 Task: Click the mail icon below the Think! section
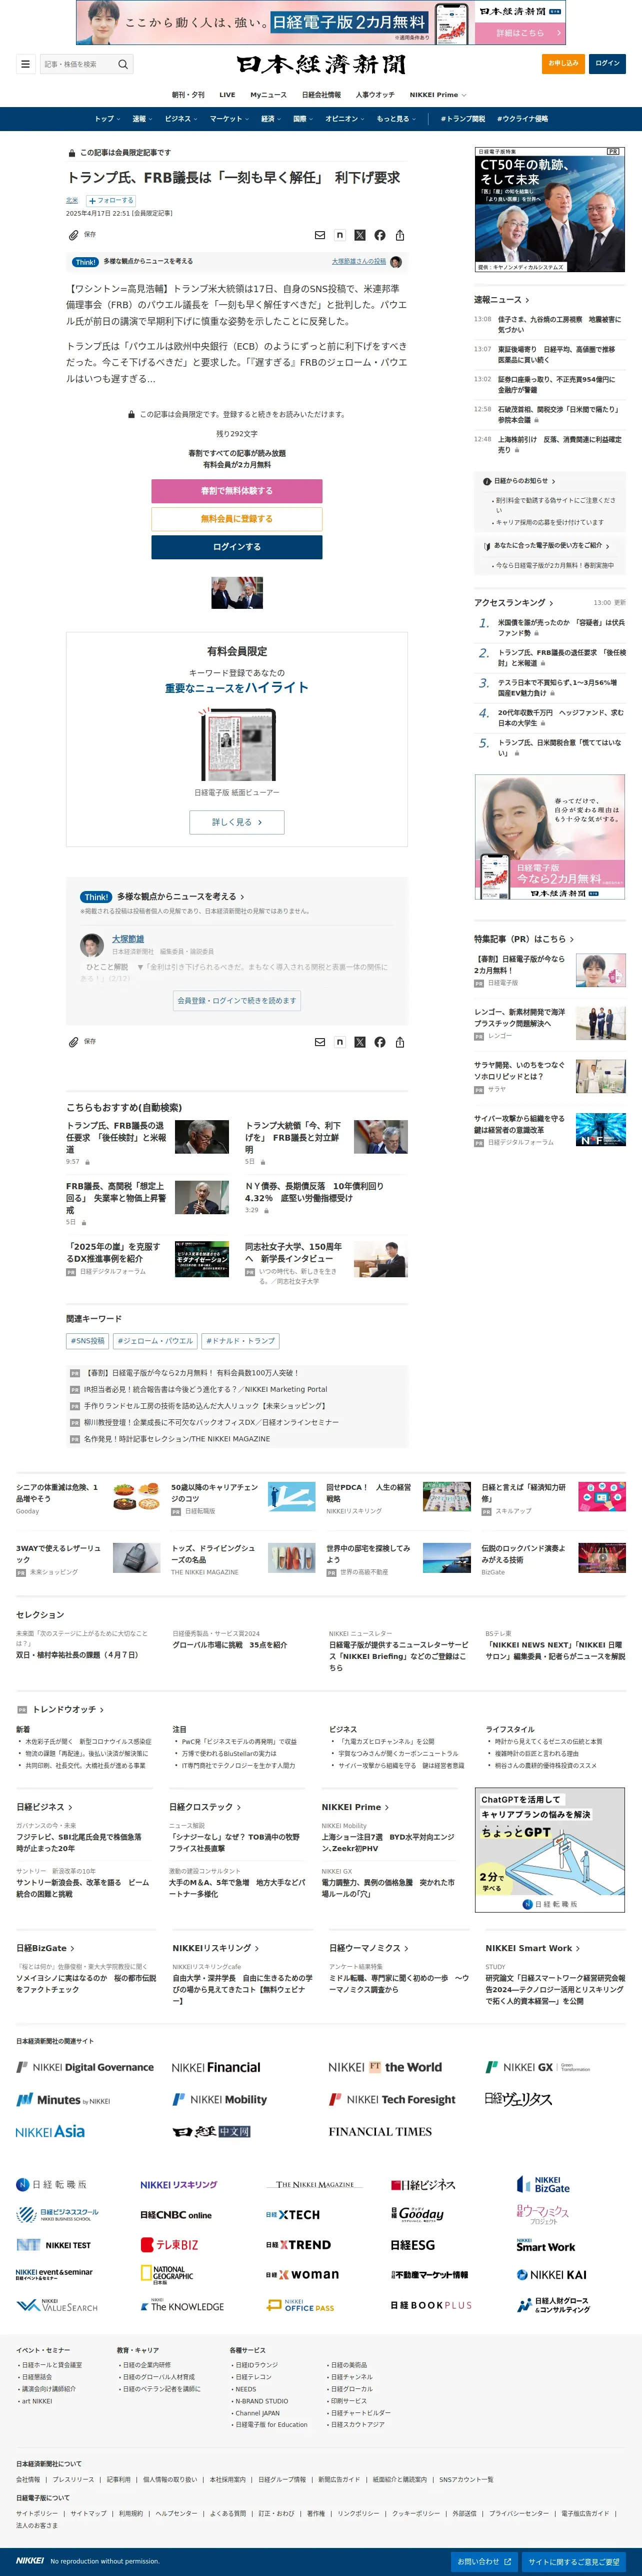point(320,1042)
